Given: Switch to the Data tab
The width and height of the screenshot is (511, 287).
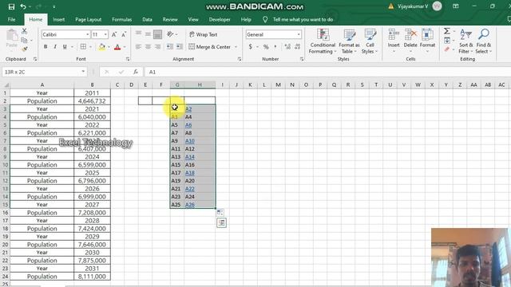Looking at the screenshot, I should (x=147, y=19).
